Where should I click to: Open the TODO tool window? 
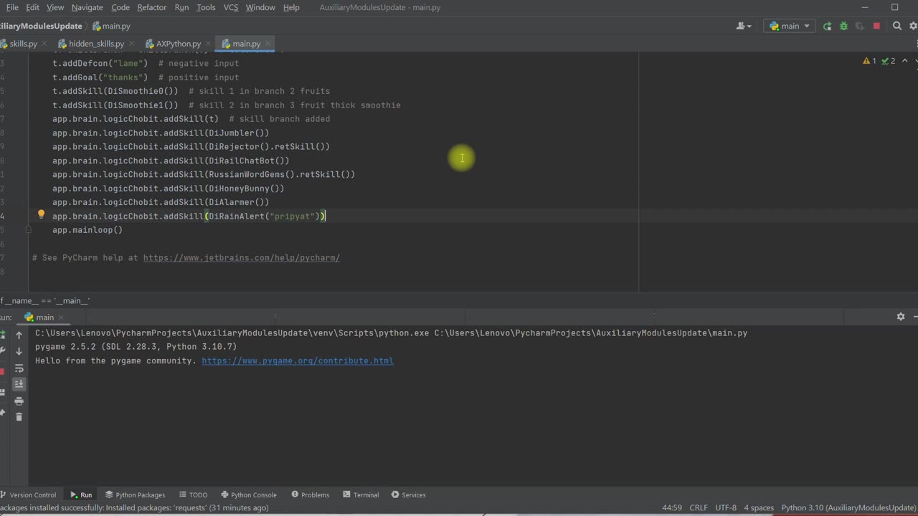point(193,494)
